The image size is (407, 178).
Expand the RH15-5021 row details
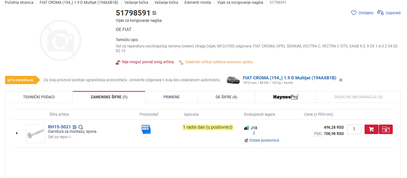click(17, 133)
